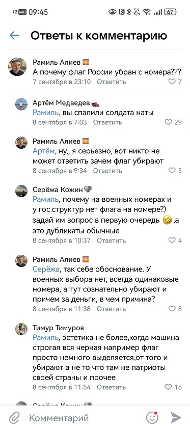Tap the 'Серёжа' mention in Рамиль's reply
This screenshot has width=190, height=430.
[46, 270]
